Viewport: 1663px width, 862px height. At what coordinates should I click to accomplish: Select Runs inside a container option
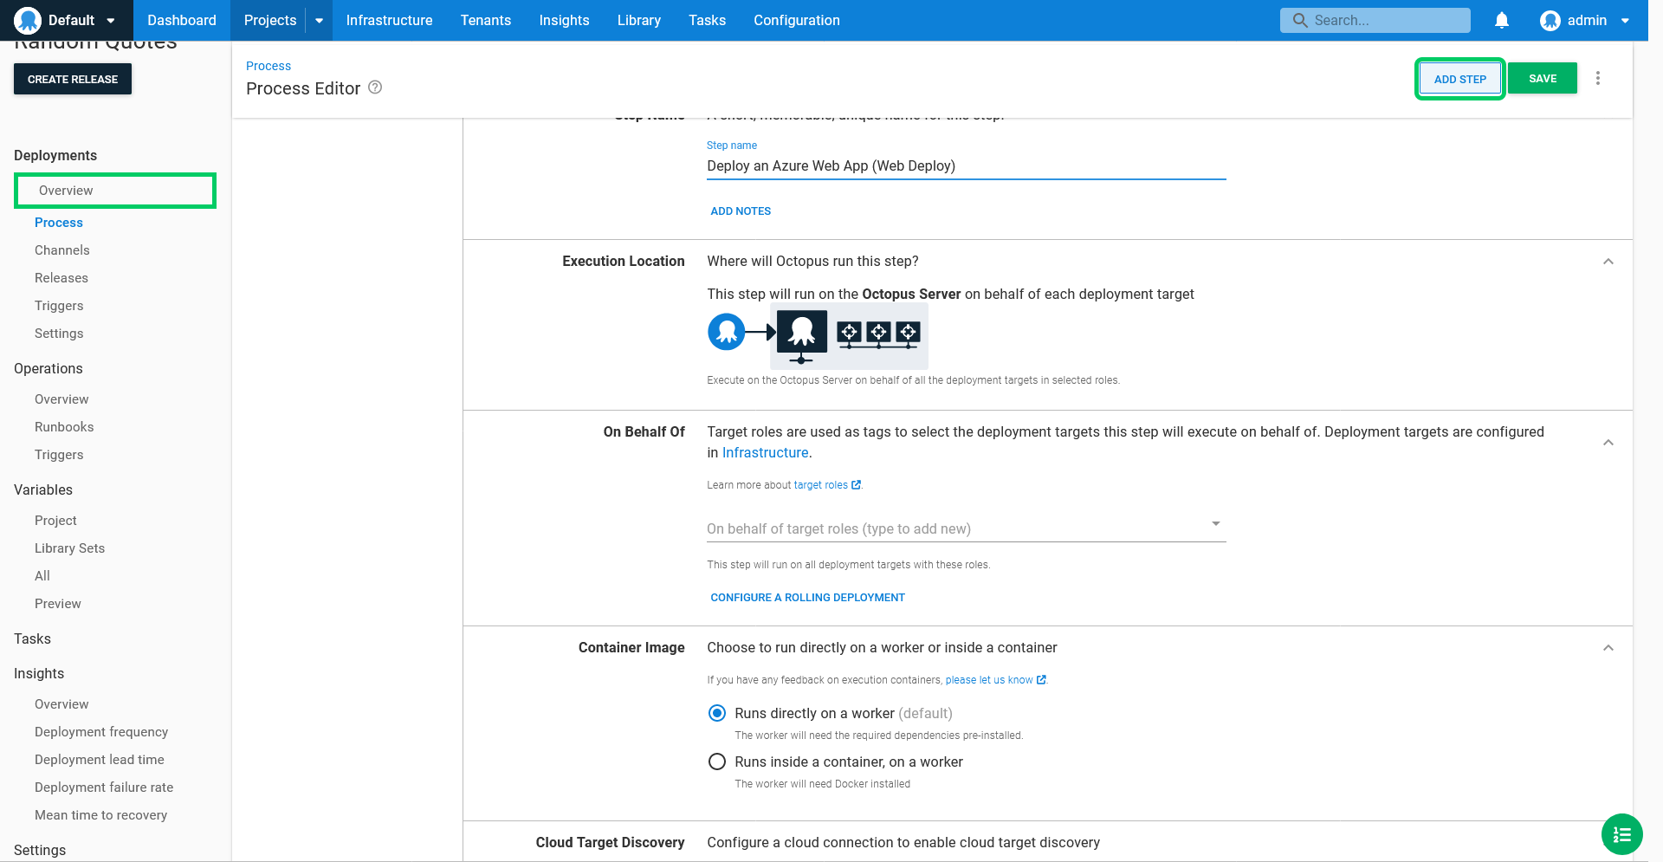tap(716, 762)
